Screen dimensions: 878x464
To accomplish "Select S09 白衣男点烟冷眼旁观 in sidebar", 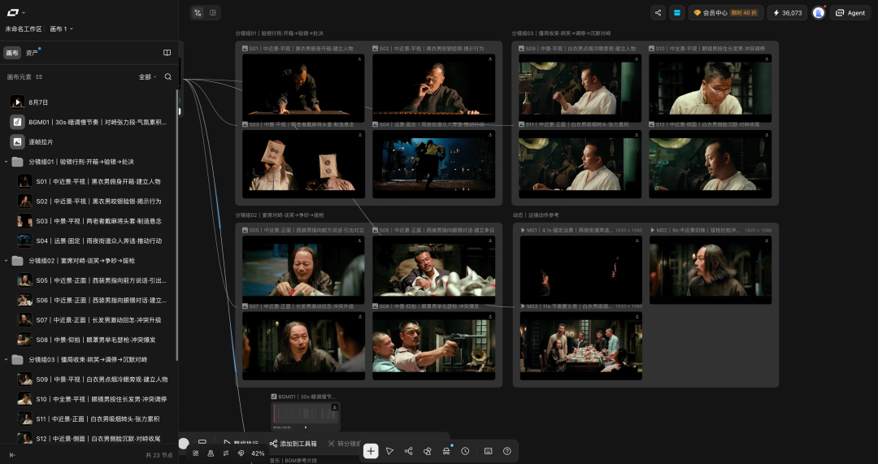I will coord(93,379).
